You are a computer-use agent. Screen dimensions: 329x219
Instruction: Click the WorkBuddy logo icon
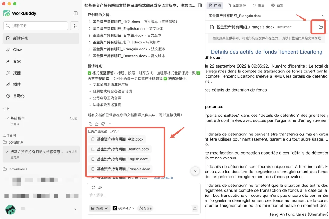coord(7,13)
